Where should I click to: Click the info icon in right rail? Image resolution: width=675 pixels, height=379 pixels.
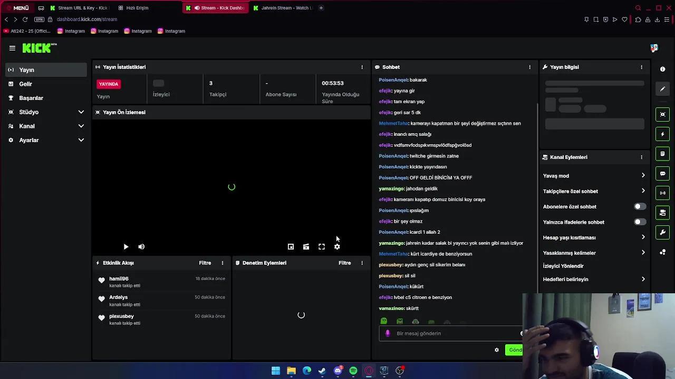click(663, 69)
